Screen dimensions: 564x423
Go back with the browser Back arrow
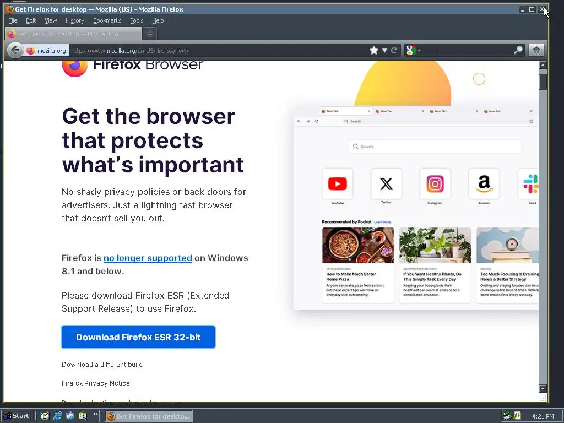click(15, 50)
